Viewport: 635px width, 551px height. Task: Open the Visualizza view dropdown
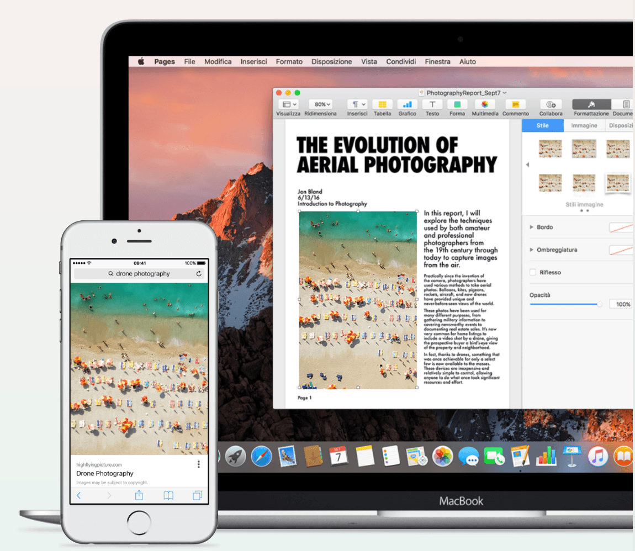coord(289,104)
